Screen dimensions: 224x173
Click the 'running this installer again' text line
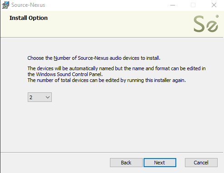(x=107, y=80)
